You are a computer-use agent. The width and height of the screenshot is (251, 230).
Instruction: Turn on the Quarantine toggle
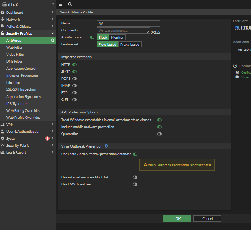coord(159,134)
